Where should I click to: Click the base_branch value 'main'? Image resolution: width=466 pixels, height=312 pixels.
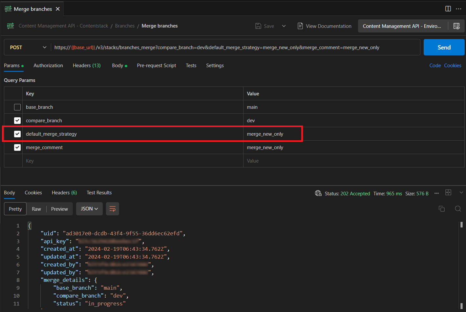click(252, 107)
